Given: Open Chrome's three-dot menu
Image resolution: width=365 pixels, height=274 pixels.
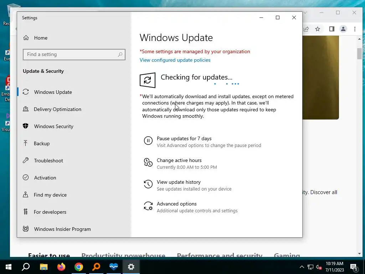Looking at the screenshot, I should click(355, 29).
